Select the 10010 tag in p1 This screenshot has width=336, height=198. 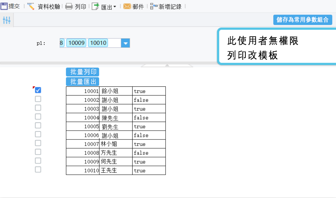click(98, 43)
